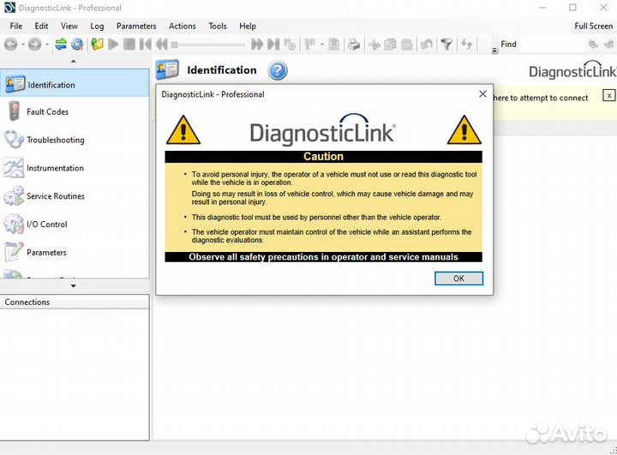Click the playback speed icon after skip-to-end
The width and height of the screenshot is (617, 455).
[290, 44]
